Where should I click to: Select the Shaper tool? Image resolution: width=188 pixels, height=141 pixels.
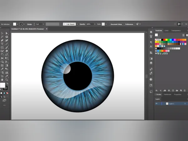point(2,51)
